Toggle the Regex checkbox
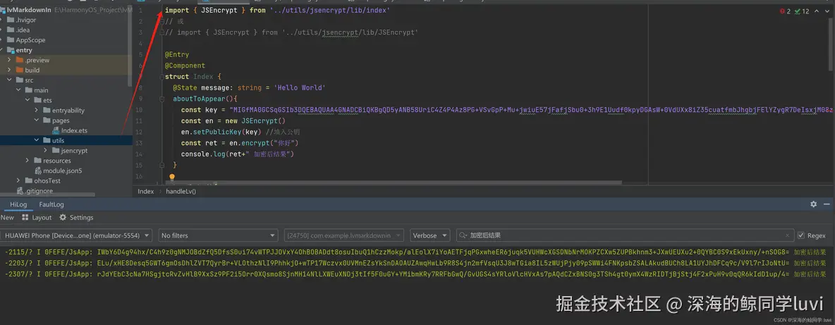 point(801,235)
